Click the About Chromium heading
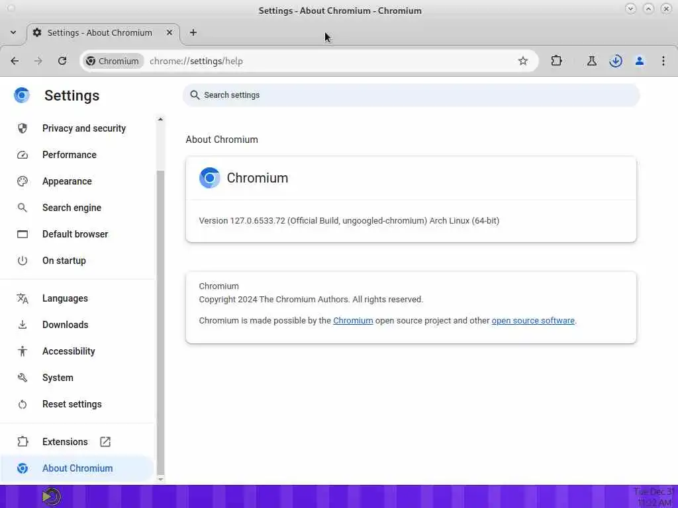The width and height of the screenshot is (678, 508). click(x=222, y=140)
